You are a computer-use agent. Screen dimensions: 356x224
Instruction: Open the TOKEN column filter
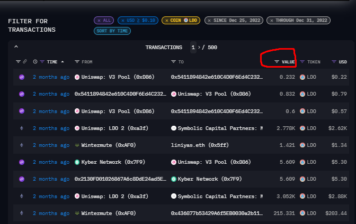[x=302, y=62]
